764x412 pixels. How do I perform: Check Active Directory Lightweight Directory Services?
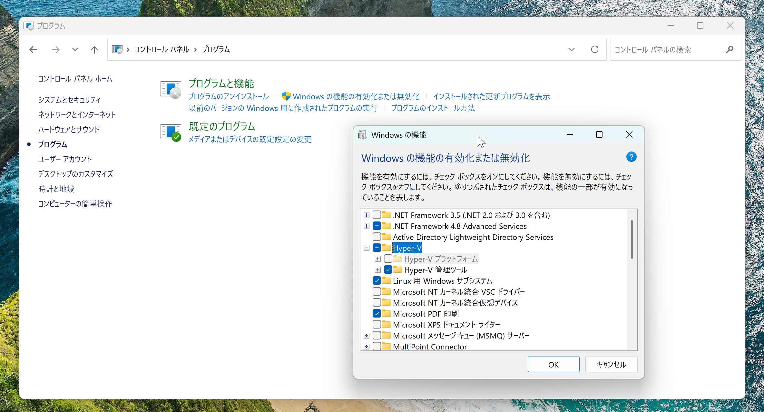click(x=377, y=237)
